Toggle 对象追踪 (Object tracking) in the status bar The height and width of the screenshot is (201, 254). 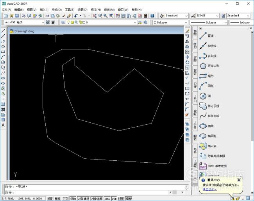97,199
